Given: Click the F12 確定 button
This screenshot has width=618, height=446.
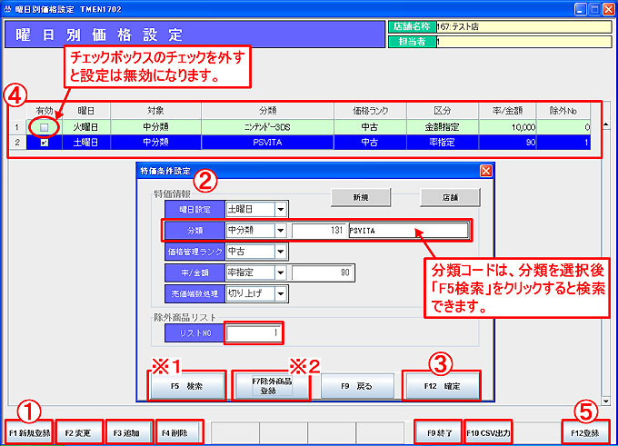Looking at the screenshot, I should [x=442, y=386].
